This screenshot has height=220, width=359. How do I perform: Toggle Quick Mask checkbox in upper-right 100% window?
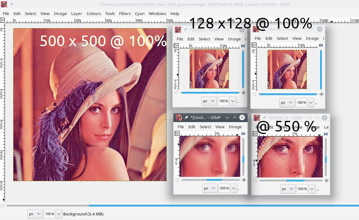[x=254, y=94]
